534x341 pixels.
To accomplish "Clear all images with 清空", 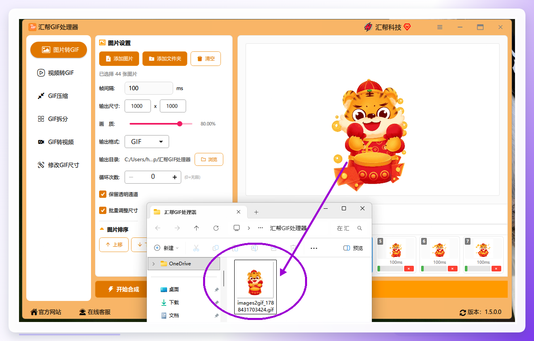I will coord(206,59).
